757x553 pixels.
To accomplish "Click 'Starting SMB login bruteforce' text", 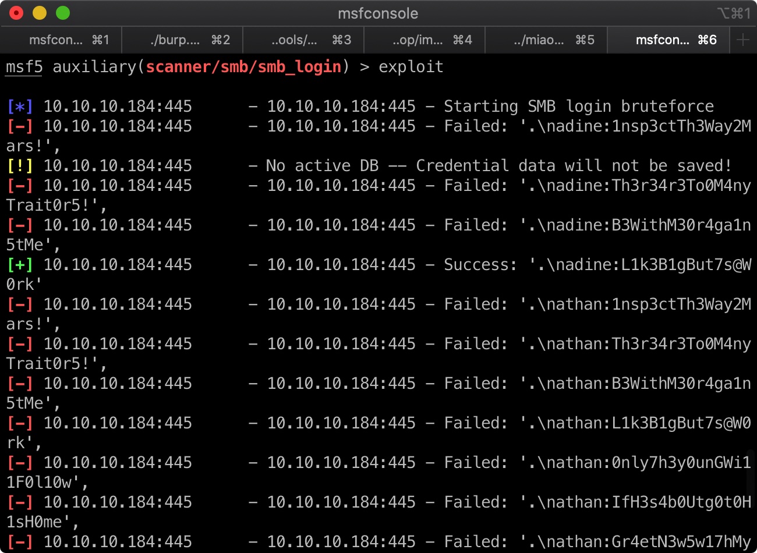I will pos(579,107).
